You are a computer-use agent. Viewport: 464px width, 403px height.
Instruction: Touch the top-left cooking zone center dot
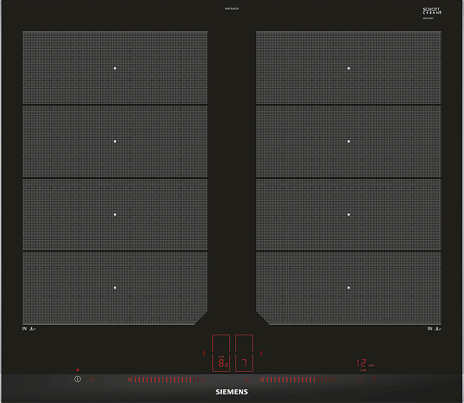[115, 68]
